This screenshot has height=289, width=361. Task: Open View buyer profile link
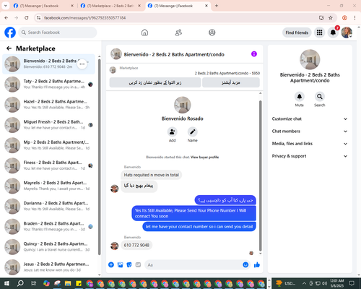click(204, 158)
